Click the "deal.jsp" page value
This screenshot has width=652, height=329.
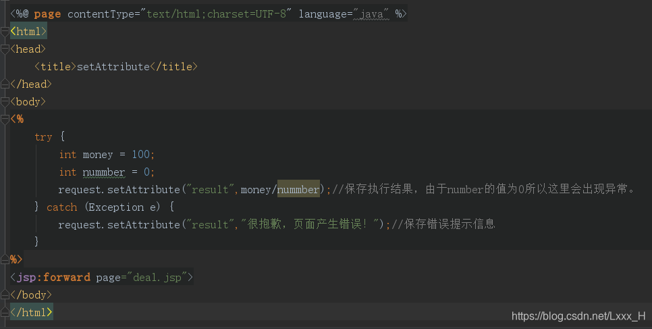coord(157,278)
